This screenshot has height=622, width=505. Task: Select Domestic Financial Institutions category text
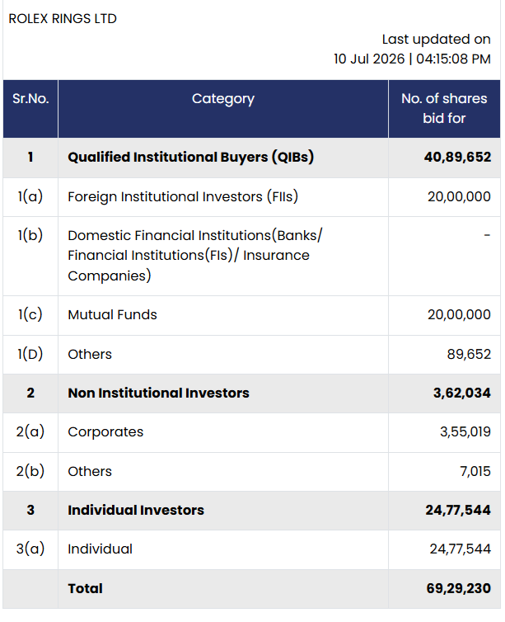point(195,256)
